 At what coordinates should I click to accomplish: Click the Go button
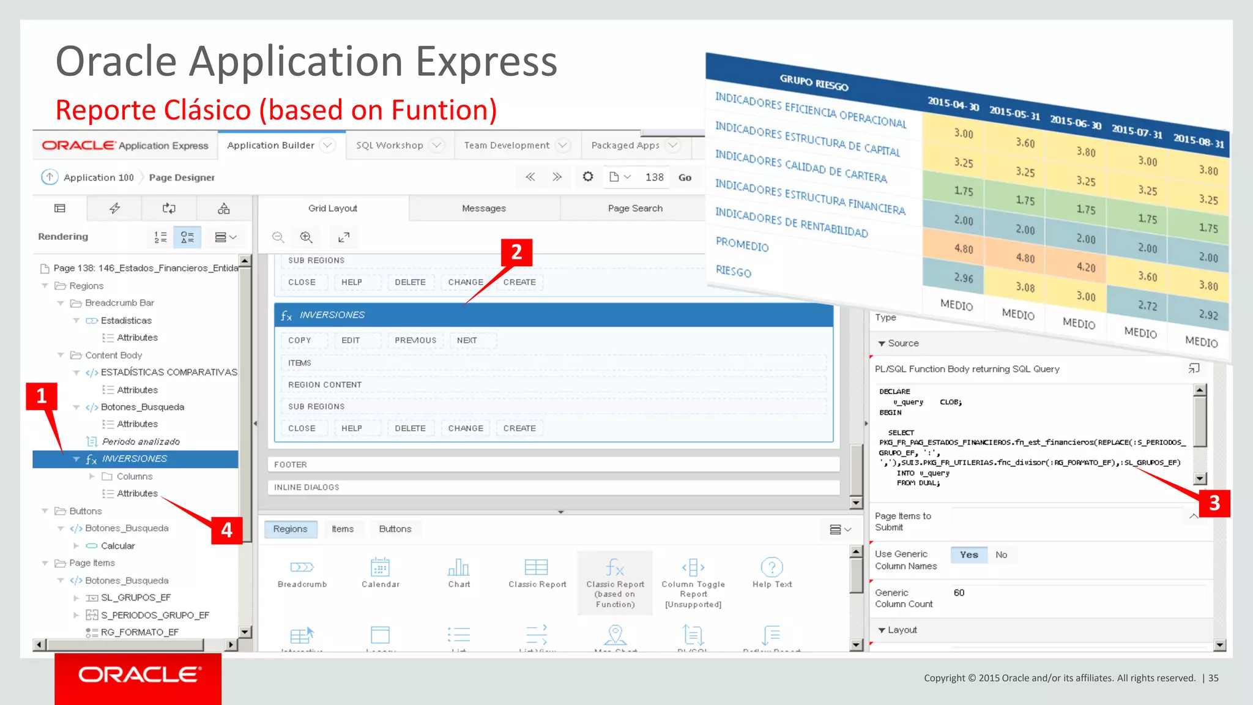(x=685, y=177)
